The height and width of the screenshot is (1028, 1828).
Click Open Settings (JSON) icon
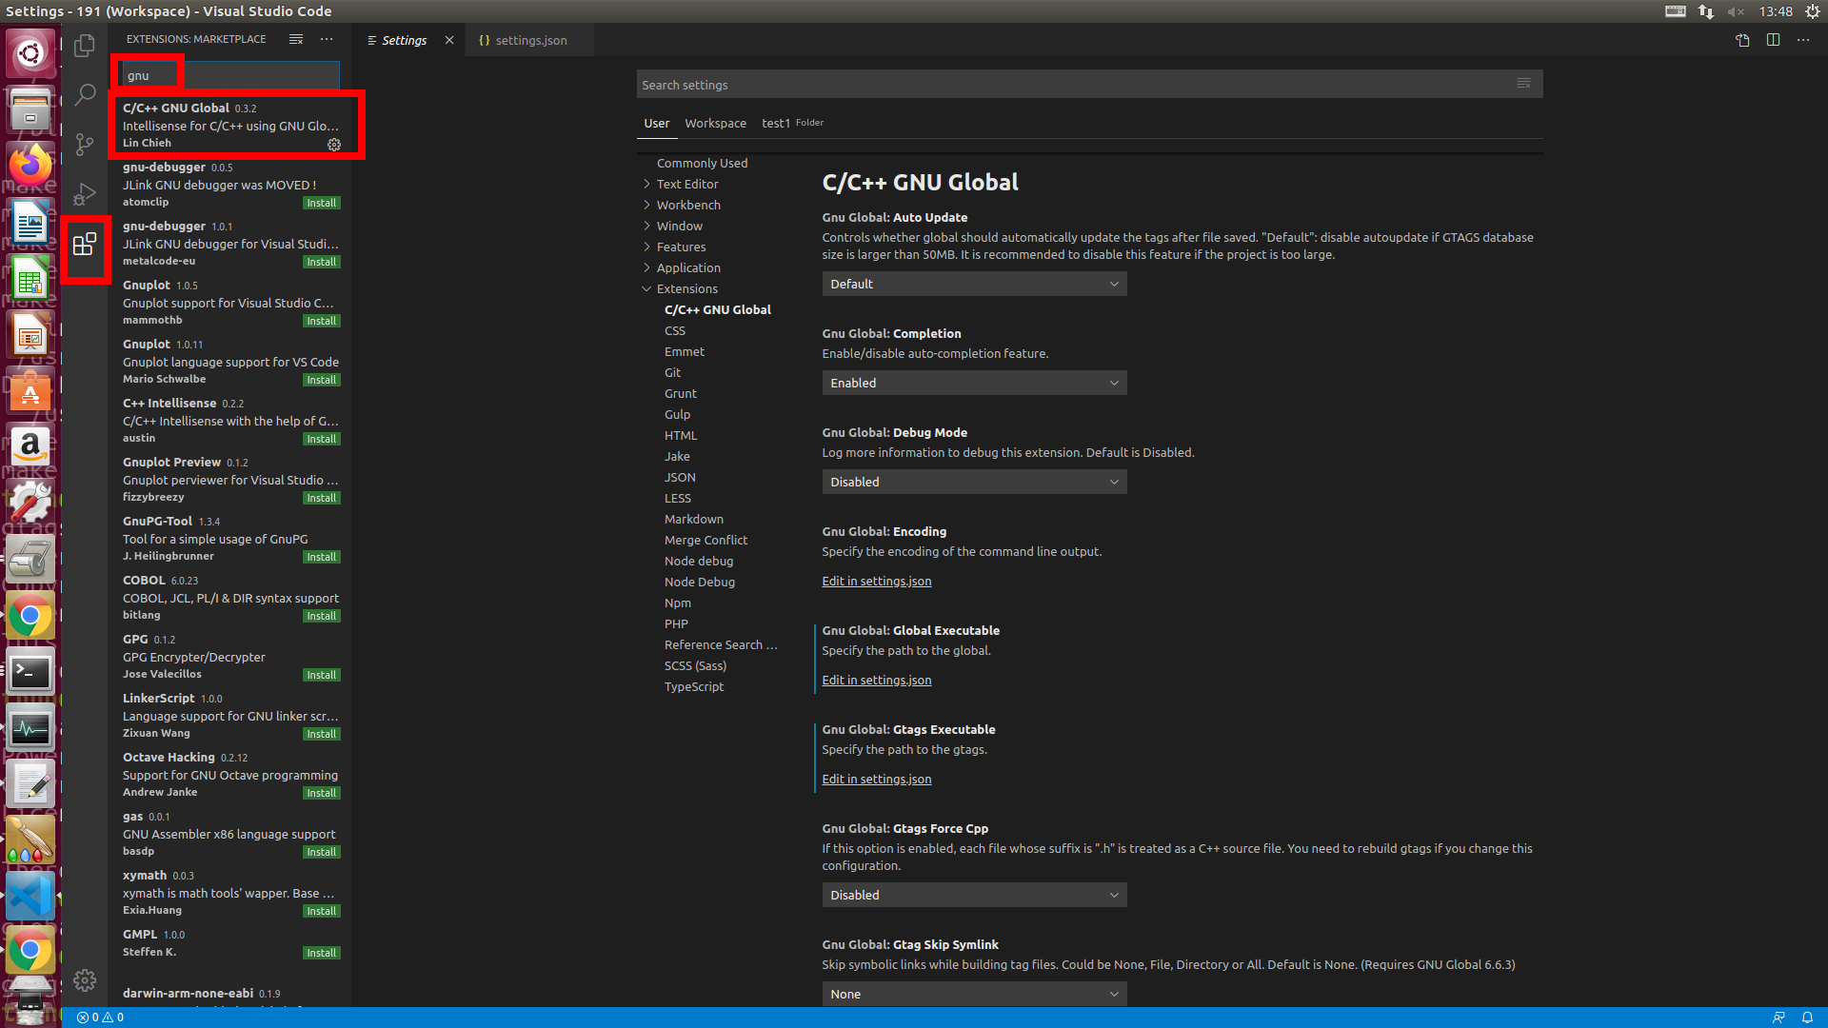coord(1742,40)
